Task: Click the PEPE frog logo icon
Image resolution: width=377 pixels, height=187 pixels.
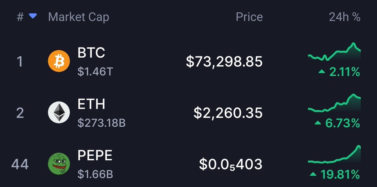Action: click(x=58, y=164)
